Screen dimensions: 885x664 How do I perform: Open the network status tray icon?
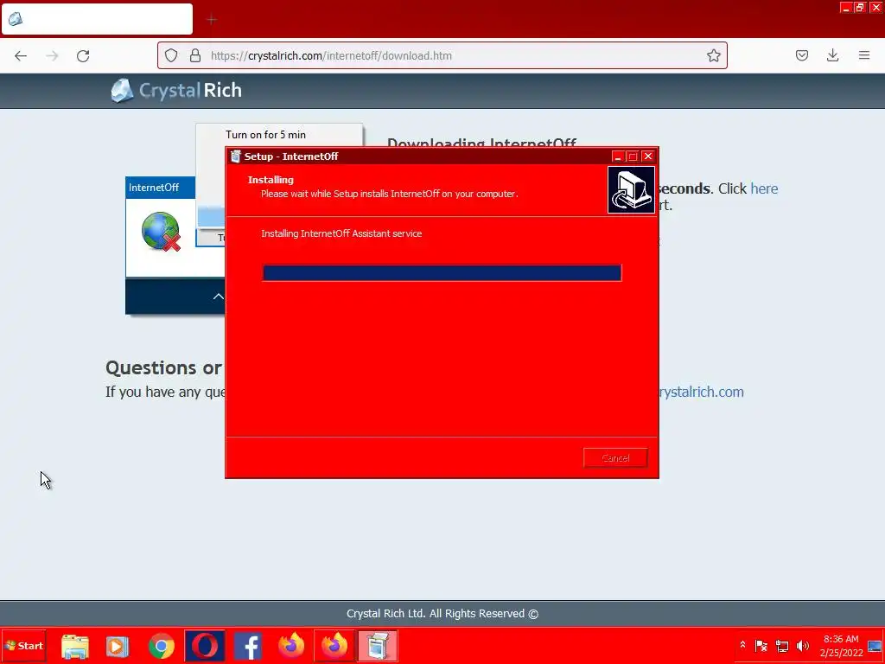781,646
